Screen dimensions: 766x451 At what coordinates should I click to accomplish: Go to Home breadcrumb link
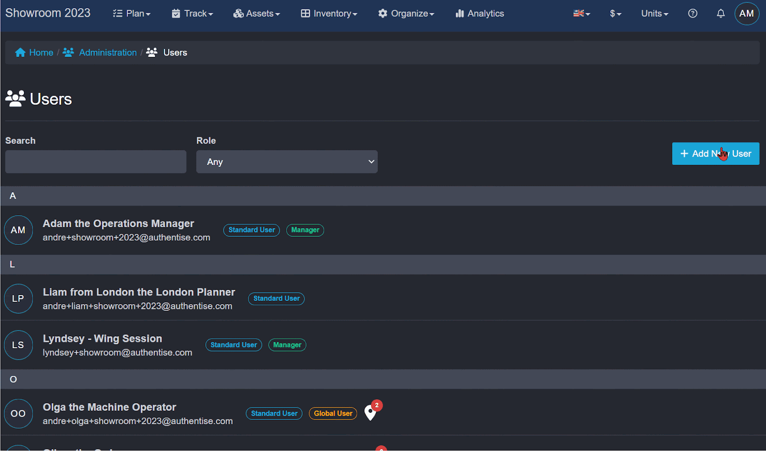point(41,53)
